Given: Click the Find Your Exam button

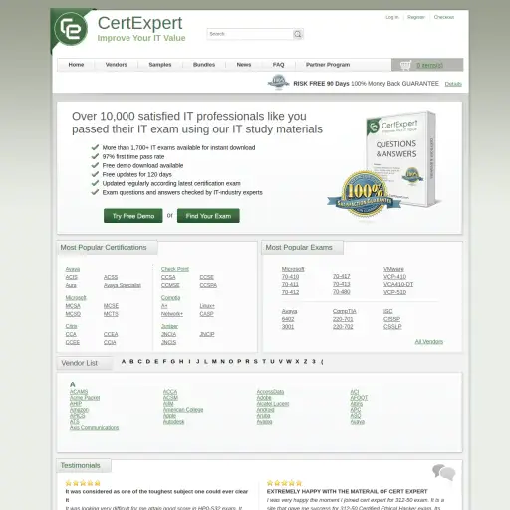Looking at the screenshot, I should point(208,216).
